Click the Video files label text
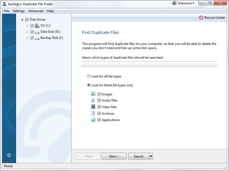This screenshot has width=229, height=171. pos(109,107)
